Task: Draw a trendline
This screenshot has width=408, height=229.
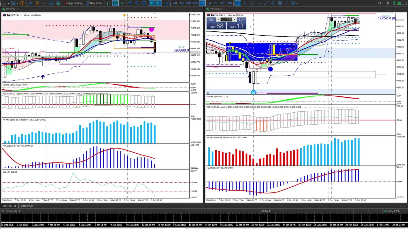Action: [266, 3]
